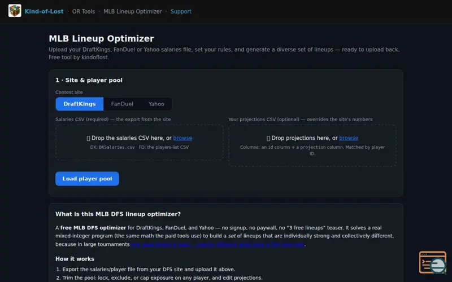Click step 2 'Trim the pool' text
Image resolution: width=452 pixels, height=282 pixels.
click(x=162, y=278)
